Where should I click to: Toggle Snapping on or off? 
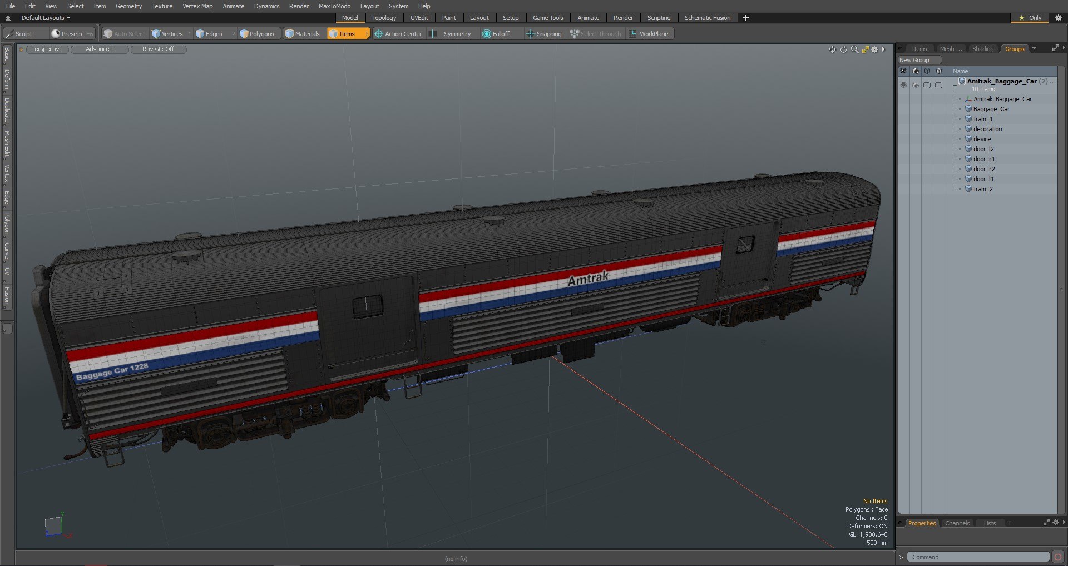click(x=543, y=34)
